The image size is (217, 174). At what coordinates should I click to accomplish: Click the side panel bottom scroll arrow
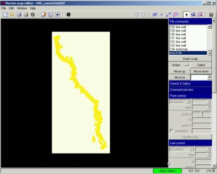[x=214, y=166]
